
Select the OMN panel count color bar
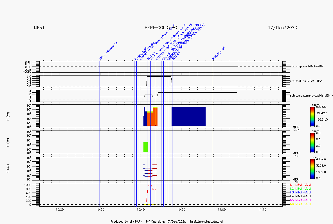(312, 116)
